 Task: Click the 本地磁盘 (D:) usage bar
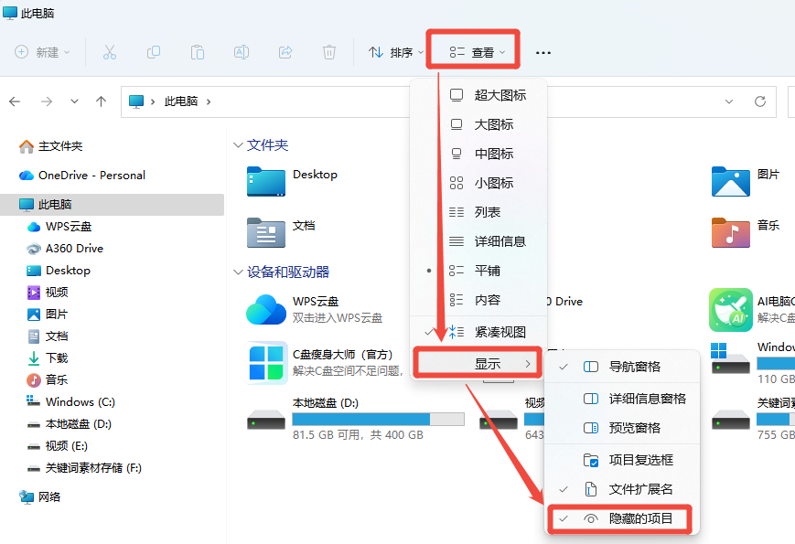pyautogui.click(x=378, y=419)
